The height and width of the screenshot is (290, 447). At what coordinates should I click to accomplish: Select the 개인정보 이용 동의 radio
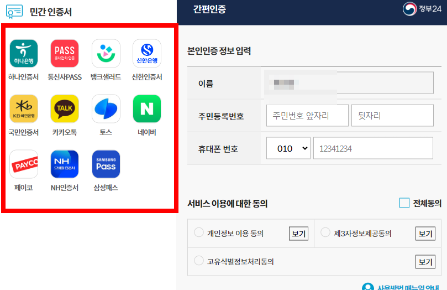pos(199,232)
